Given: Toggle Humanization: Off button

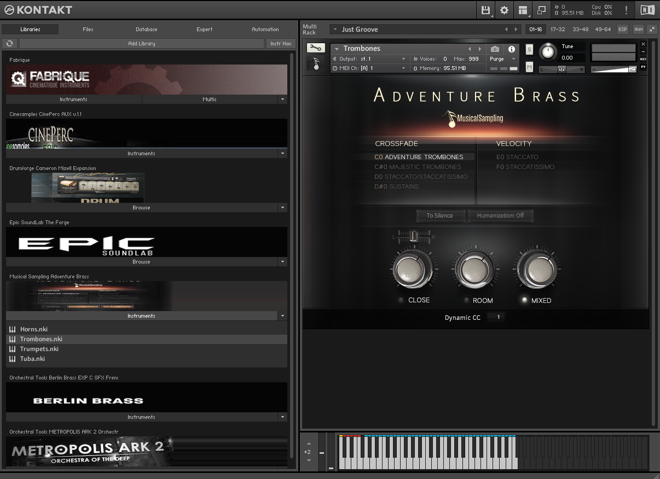Looking at the screenshot, I should click(x=500, y=215).
